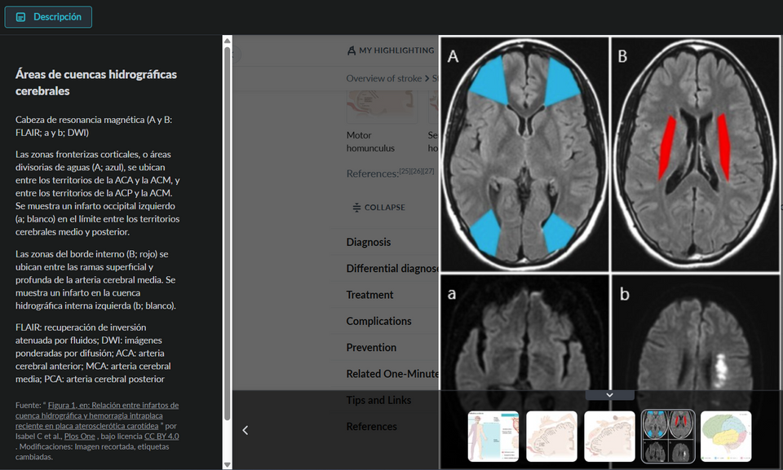Select the human body diagram thumbnail
The width and height of the screenshot is (783, 470).
[x=493, y=437]
